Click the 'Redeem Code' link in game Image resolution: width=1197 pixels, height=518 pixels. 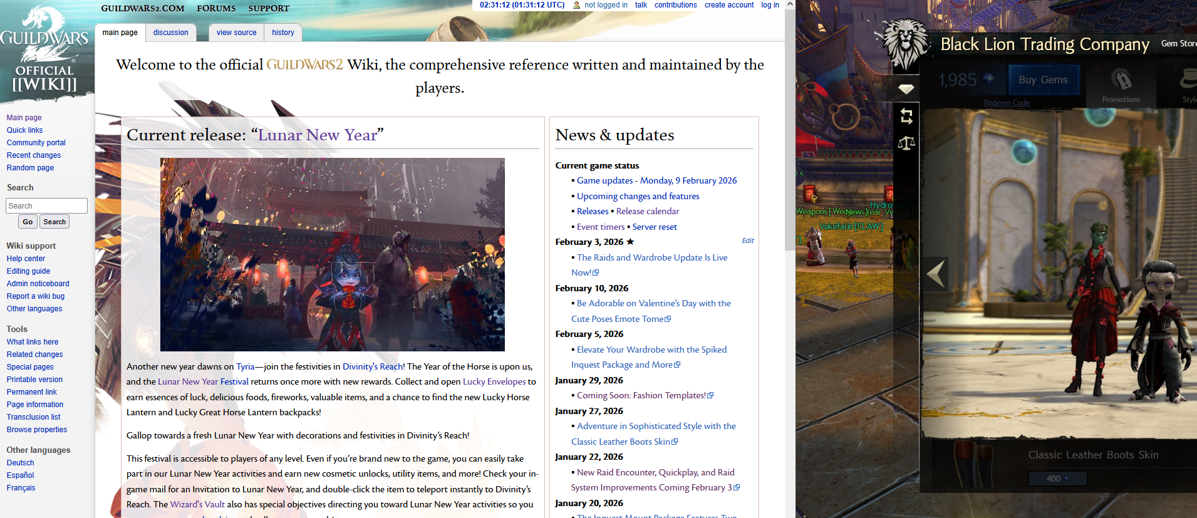1007,103
